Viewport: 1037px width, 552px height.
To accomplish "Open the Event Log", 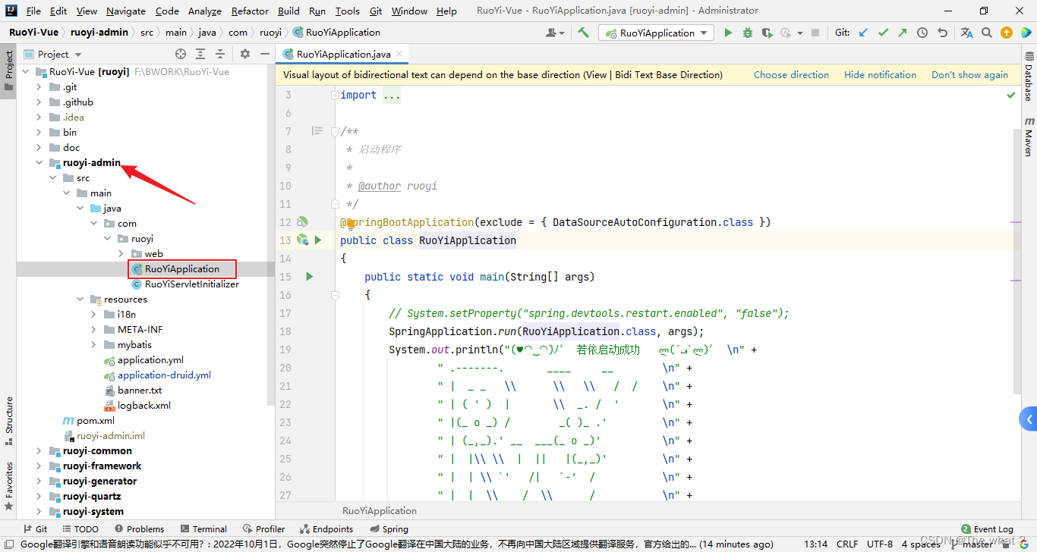I will [987, 529].
